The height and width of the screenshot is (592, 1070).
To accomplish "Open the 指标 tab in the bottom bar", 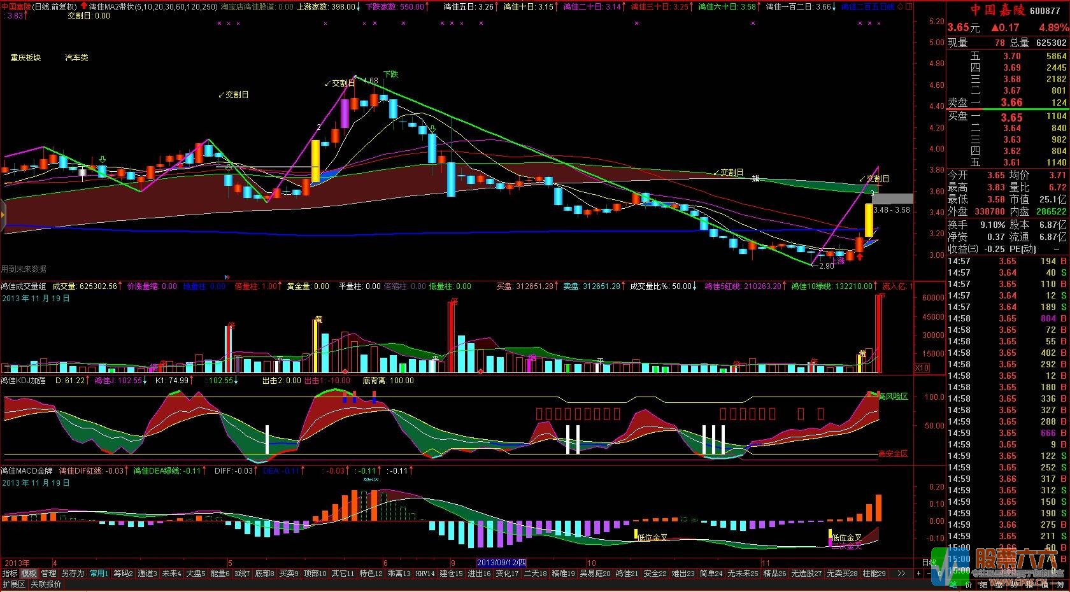I will tap(10, 573).
